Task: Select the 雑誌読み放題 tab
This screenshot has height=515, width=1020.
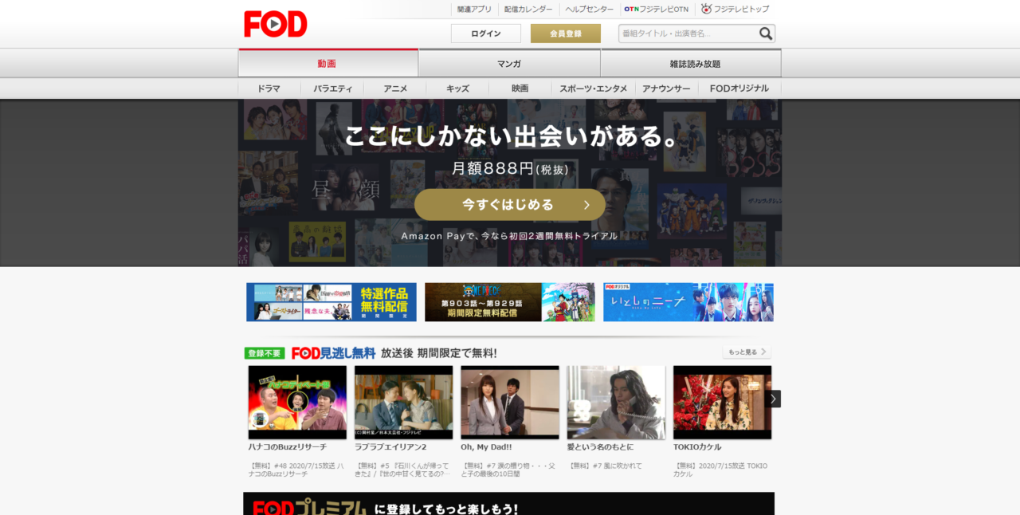Action: point(691,63)
